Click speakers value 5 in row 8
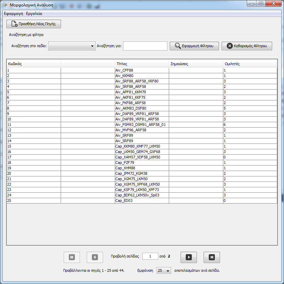This screenshot has width=284, height=284. [x=250, y=109]
